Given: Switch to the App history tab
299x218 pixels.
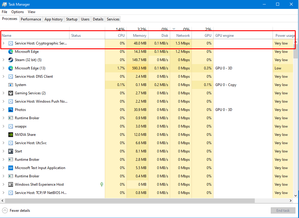Looking at the screenshot, I should click(53, 19).
